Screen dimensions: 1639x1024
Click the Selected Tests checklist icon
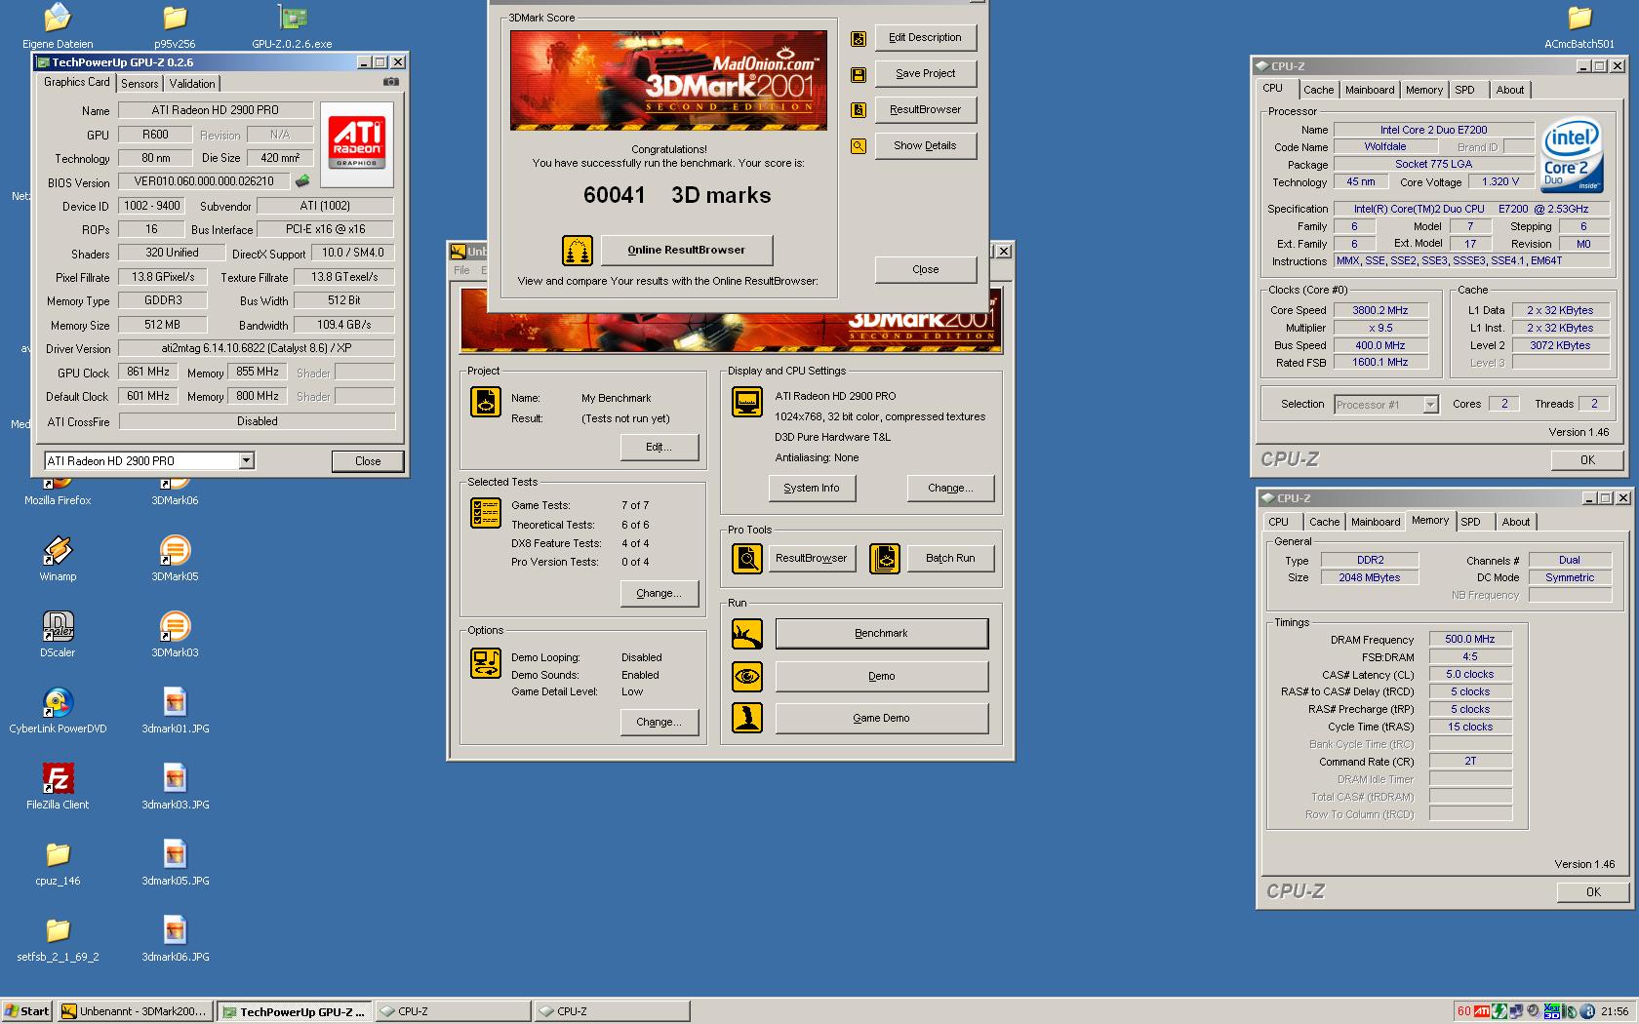(485, 512)
